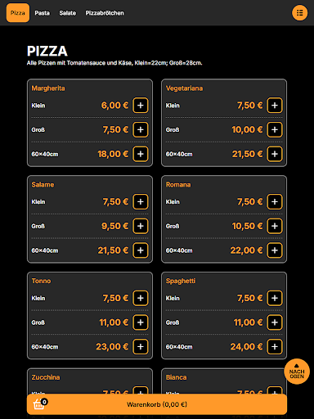Add small Romana pizza to cart
314x419 pixels.
point(275,201)
